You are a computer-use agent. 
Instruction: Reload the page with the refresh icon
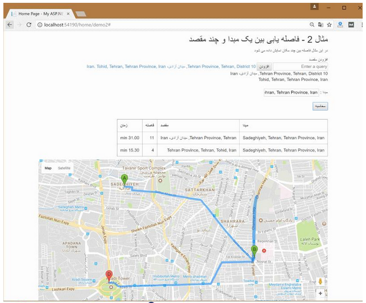pyautogui.click(x=29, y=25)
